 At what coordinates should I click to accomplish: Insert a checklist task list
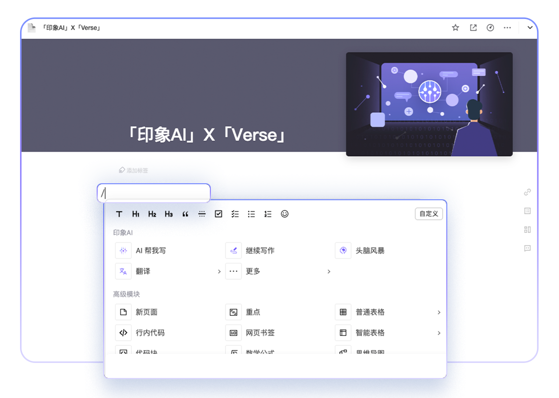click(x=235, y=214)
